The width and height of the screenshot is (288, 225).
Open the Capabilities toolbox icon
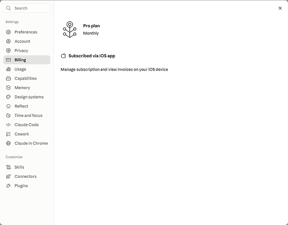coord(8,78)
